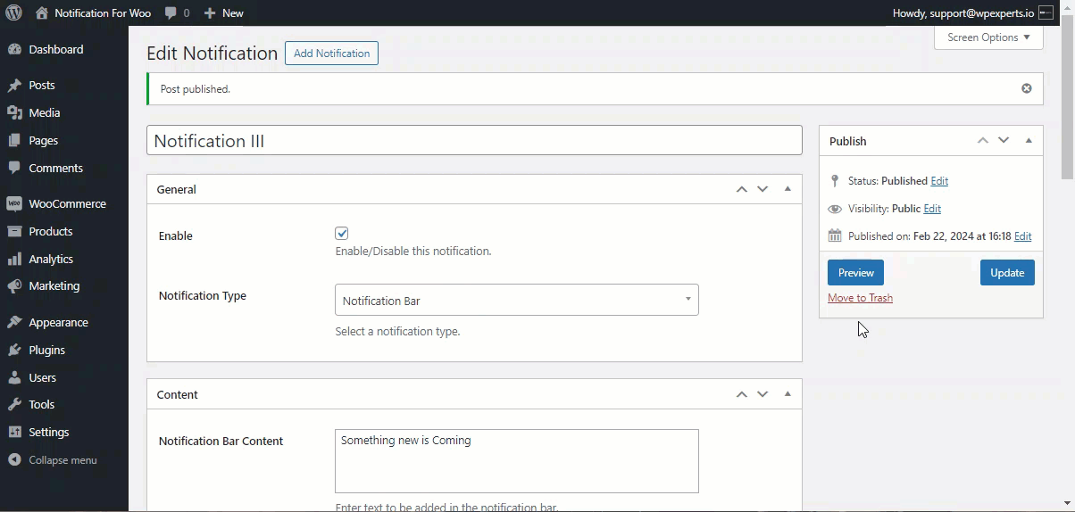Click the Products box icon
Viewport: 1075px width, 512px height.
(14, 231)
